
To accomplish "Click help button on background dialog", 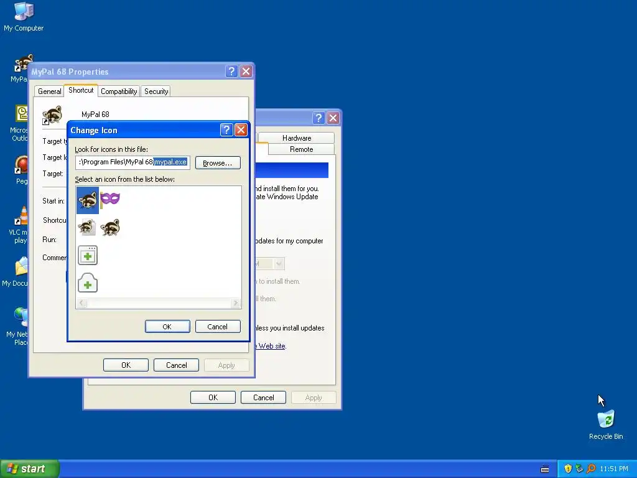I will pyautogui.click(x=318, y=118).
